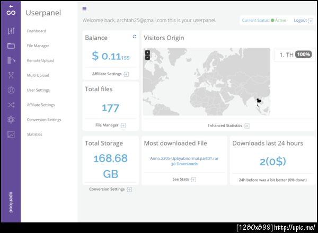
Task: Click the See Stats link
Action: [x=181, y=180]
